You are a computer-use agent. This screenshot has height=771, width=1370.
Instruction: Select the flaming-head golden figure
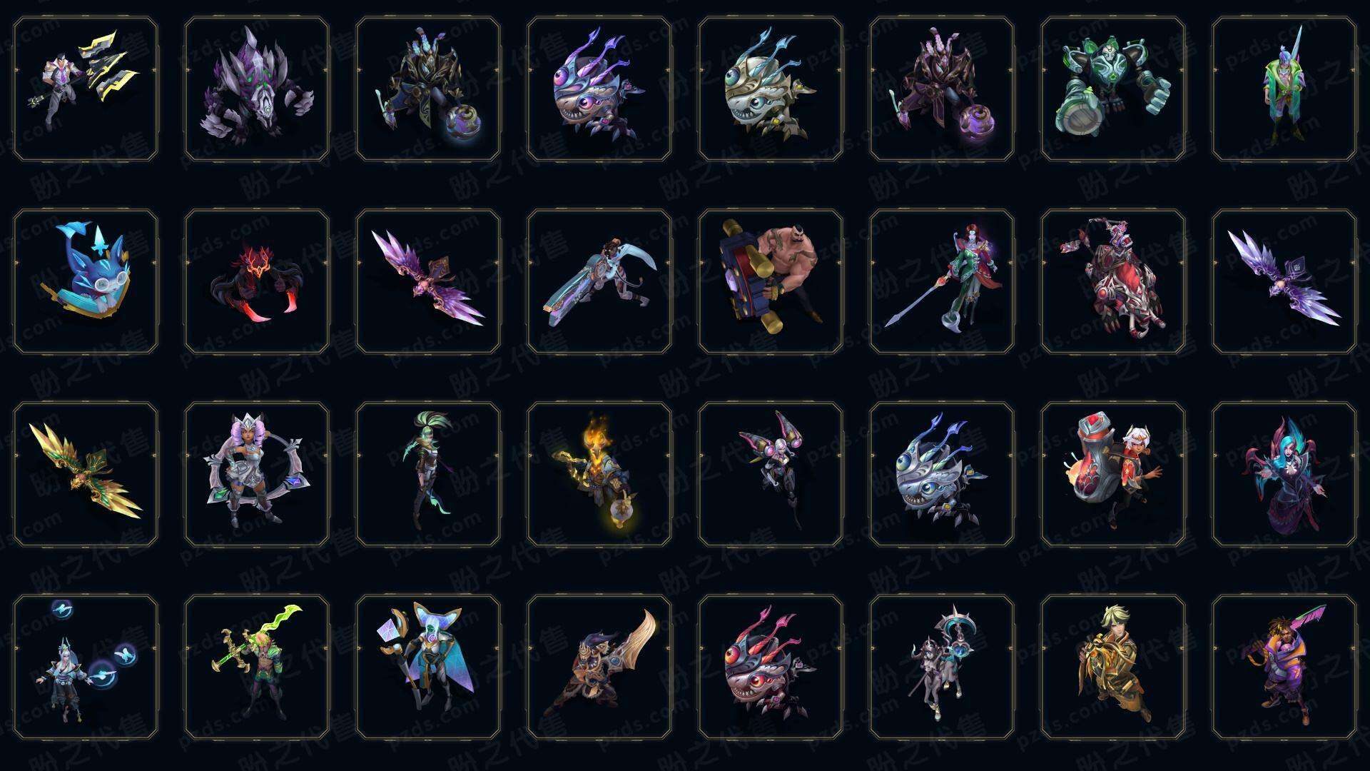599,474
